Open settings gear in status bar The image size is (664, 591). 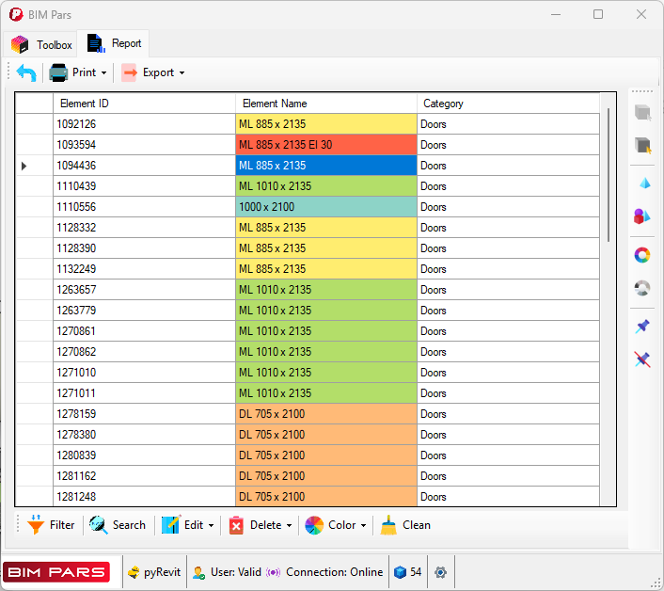click(440, 572)
